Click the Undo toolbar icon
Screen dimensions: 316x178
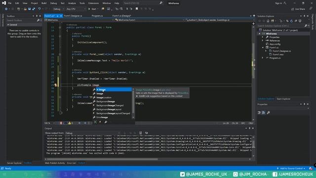pyautogui.click(x=39, y=9)
